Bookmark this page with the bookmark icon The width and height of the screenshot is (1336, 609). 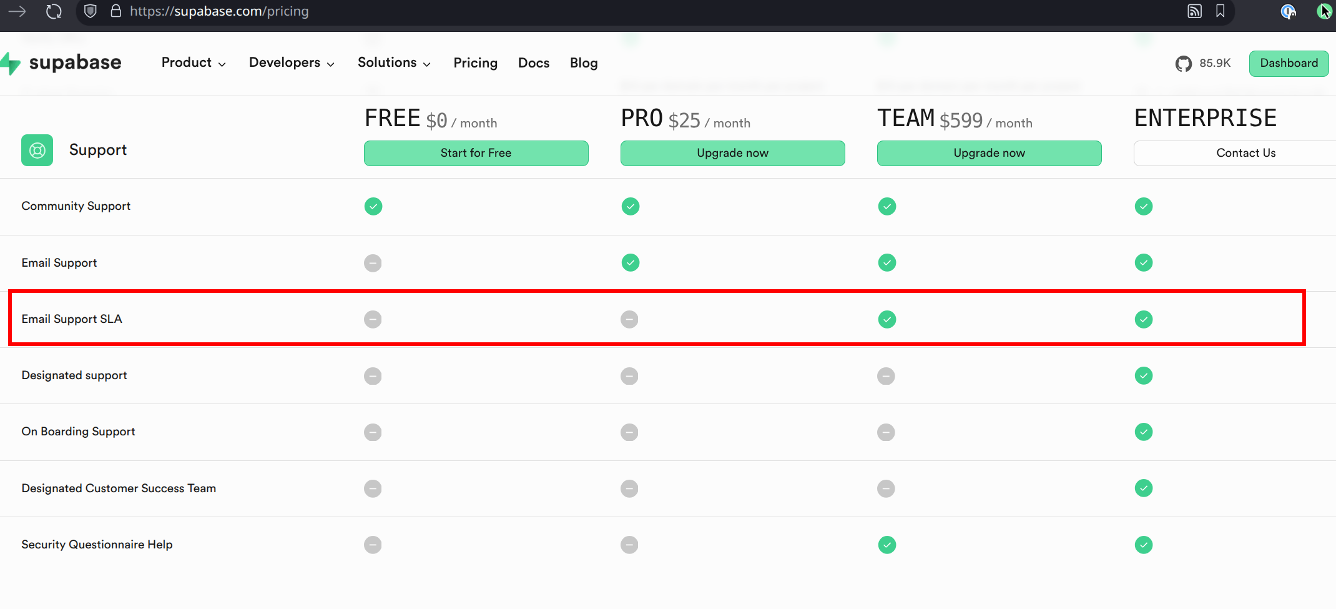(x=1221, y=11)
